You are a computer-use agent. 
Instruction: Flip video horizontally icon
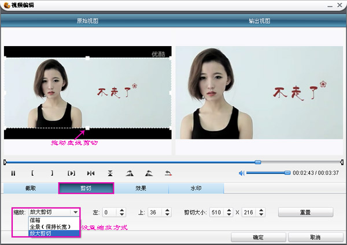[91, 174]
